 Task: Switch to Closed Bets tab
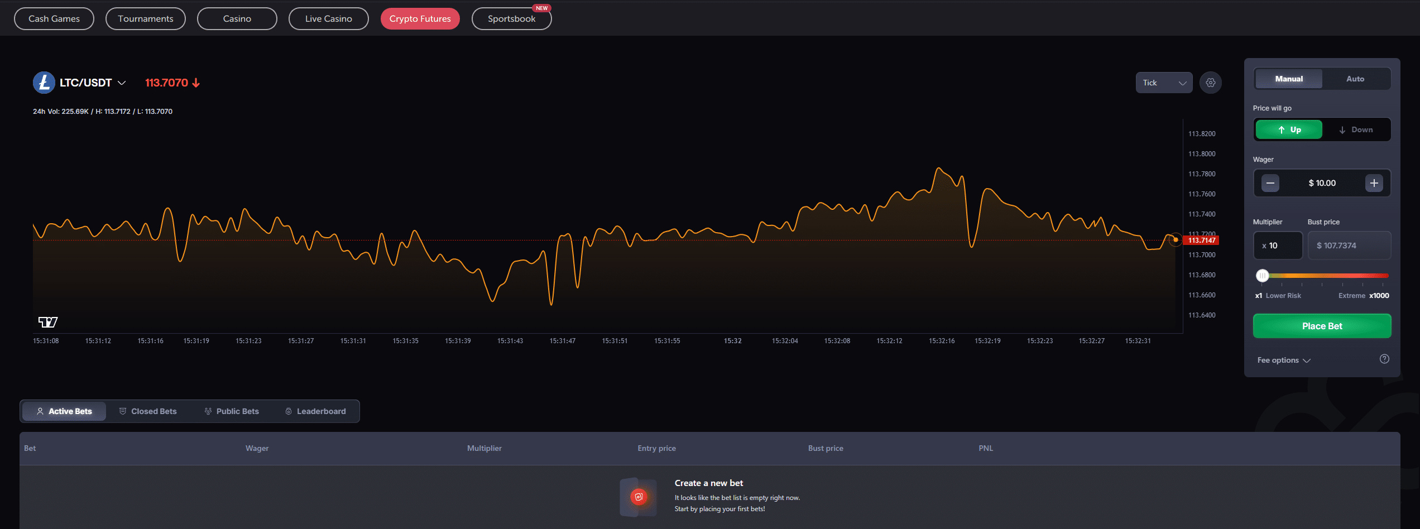pos(148,411)
